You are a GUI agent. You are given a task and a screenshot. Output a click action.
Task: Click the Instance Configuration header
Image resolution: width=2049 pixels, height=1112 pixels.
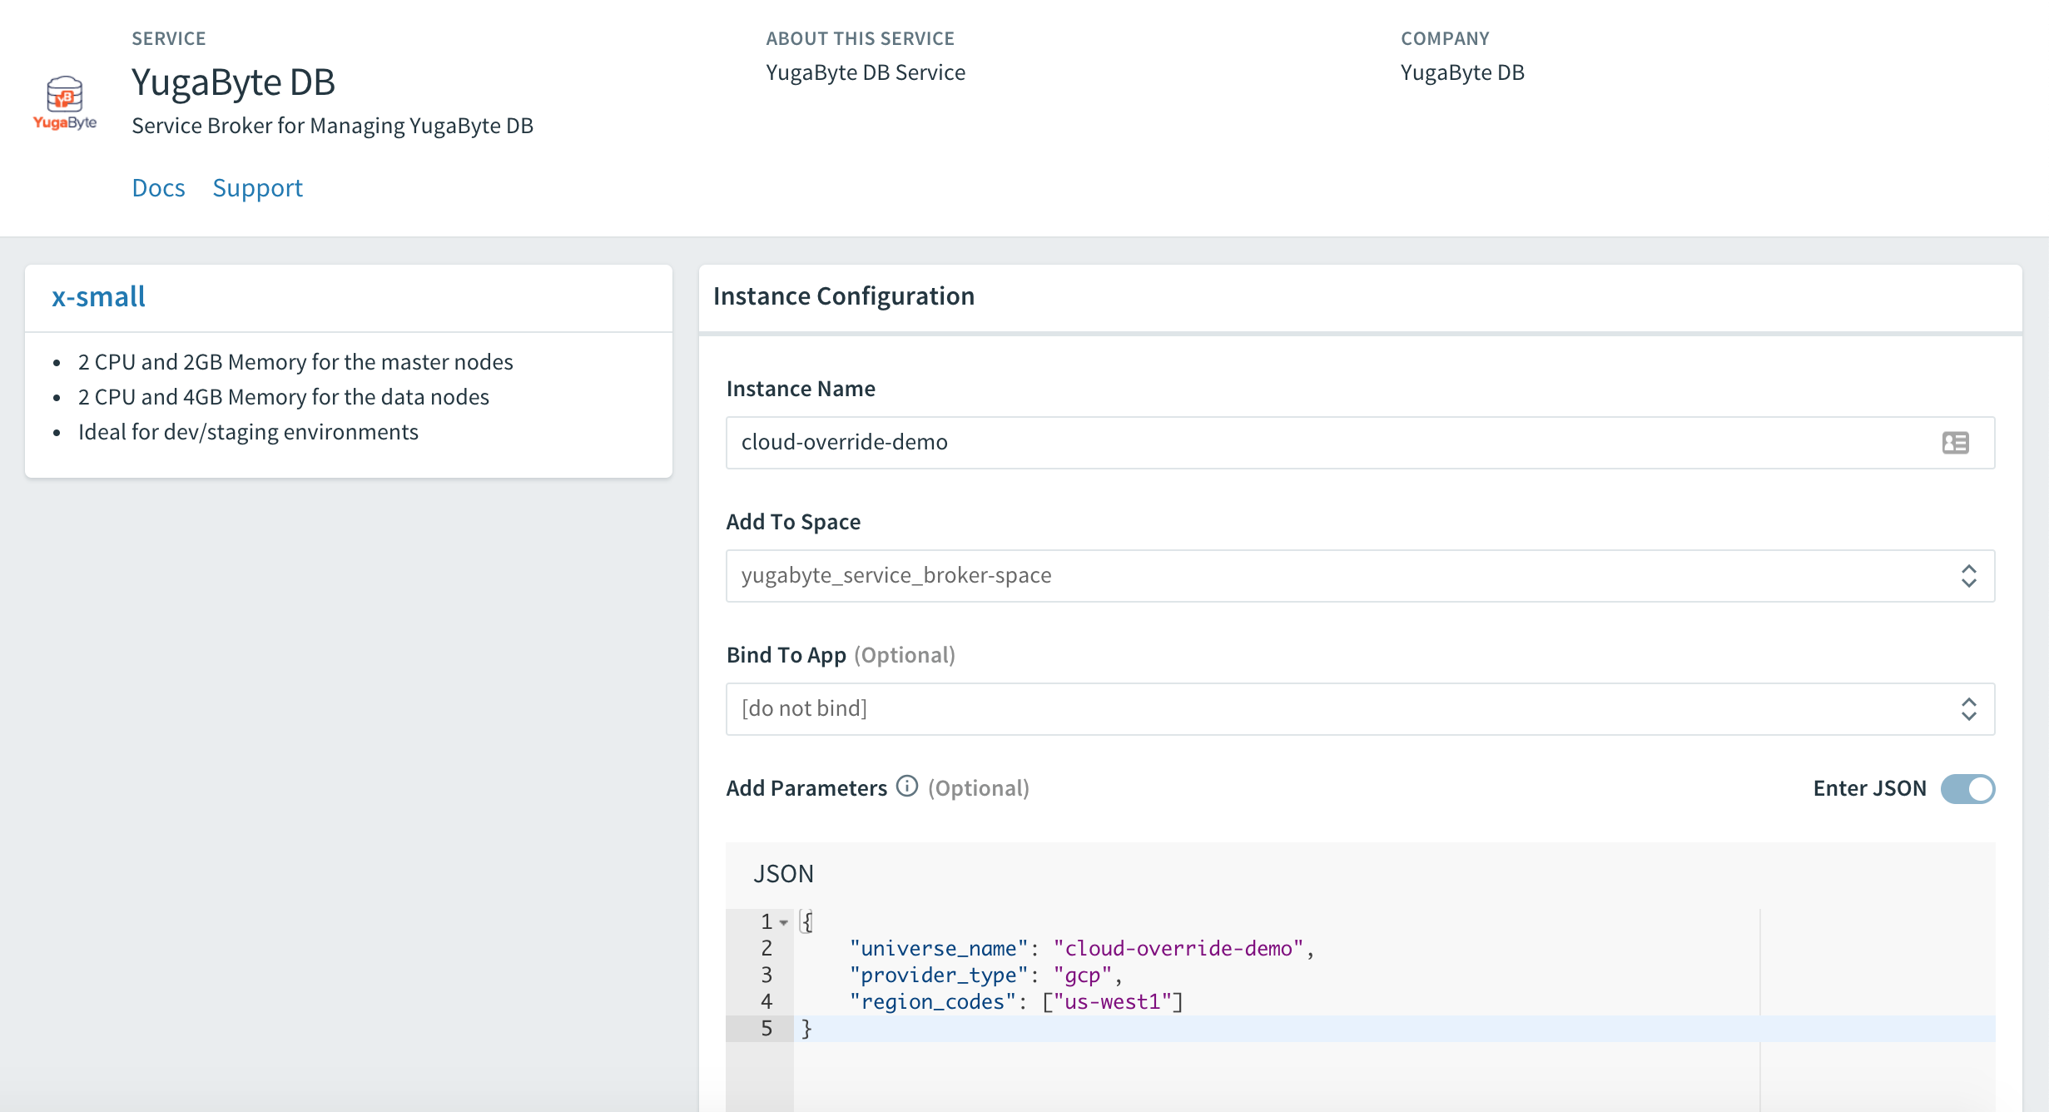point(844,295)
